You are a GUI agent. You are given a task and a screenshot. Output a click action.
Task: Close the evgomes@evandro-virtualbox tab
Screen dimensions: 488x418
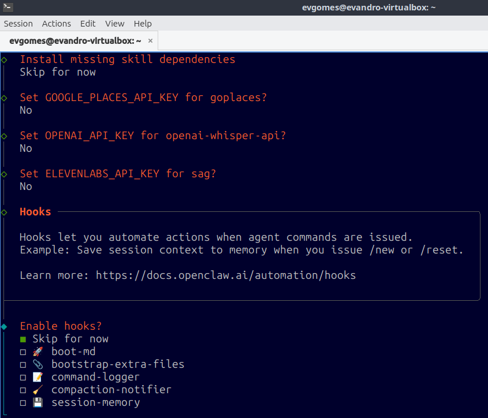(150, 41)
